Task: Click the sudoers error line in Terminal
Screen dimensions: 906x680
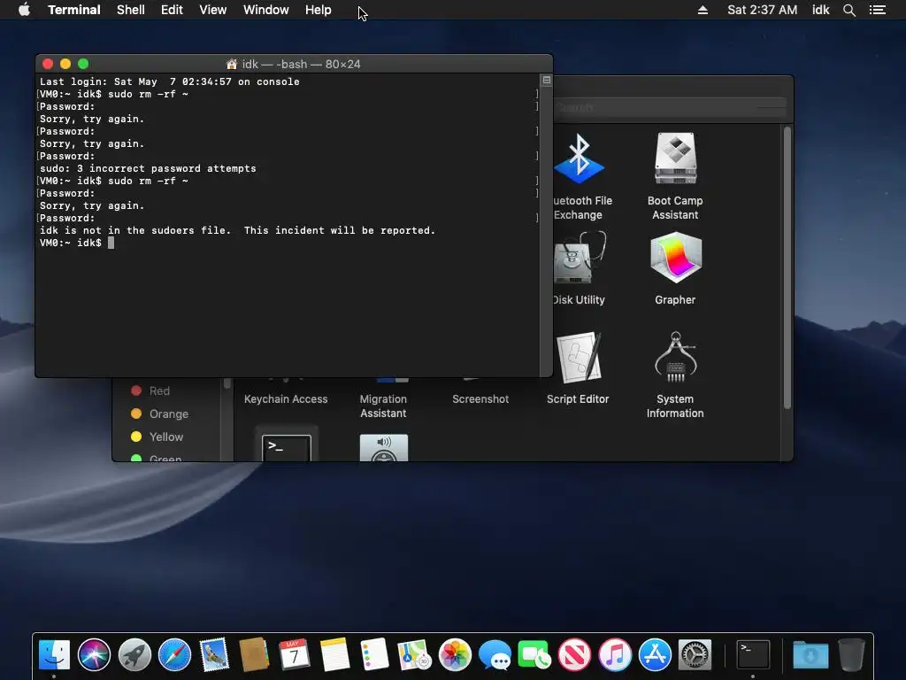Action: coord(237,230)
